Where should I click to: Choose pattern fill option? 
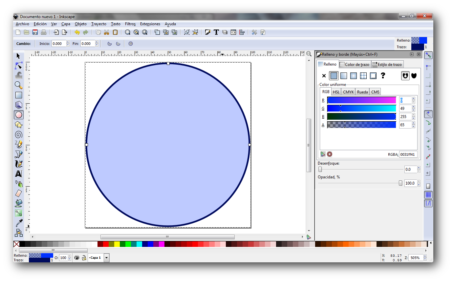tap(363, 76)
